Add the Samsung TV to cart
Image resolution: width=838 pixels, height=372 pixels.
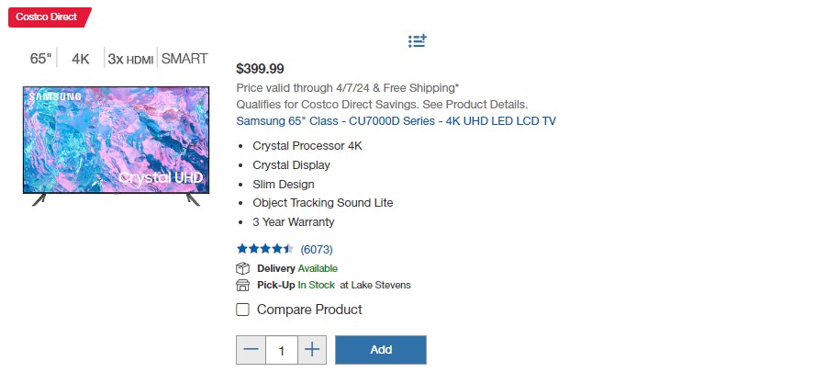(x=381, y=350)
